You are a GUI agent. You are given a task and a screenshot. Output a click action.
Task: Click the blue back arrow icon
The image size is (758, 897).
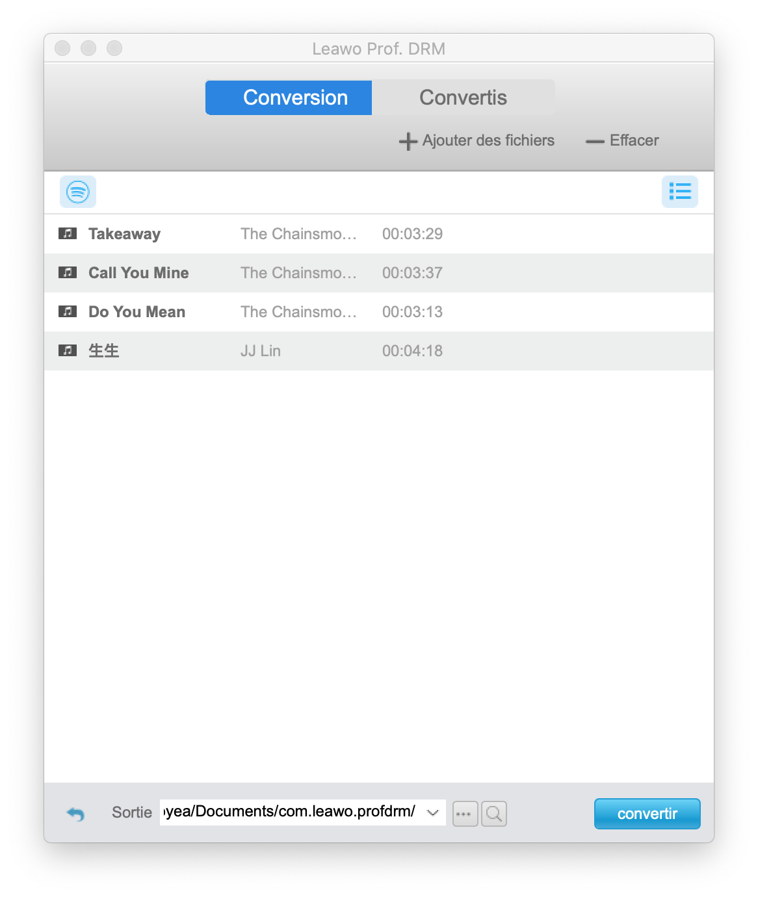pos(75,814)
